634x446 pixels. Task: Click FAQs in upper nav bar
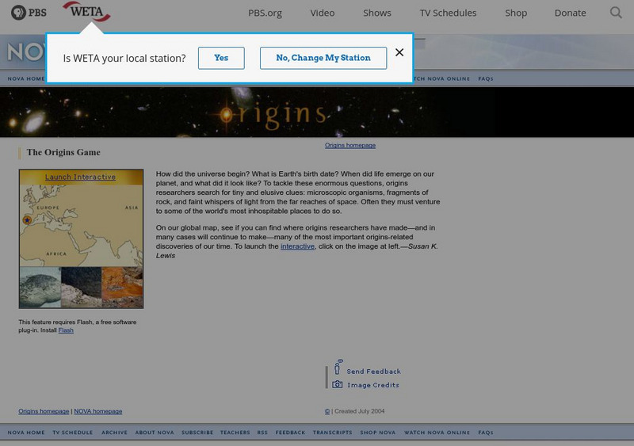[486, 78]
